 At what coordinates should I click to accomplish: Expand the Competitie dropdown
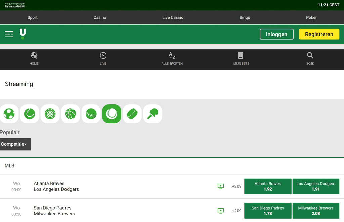coord(15,144)
